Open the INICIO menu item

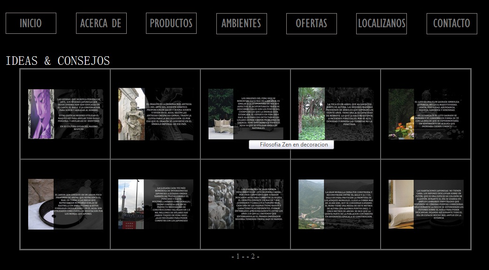(x=31, y=23)
